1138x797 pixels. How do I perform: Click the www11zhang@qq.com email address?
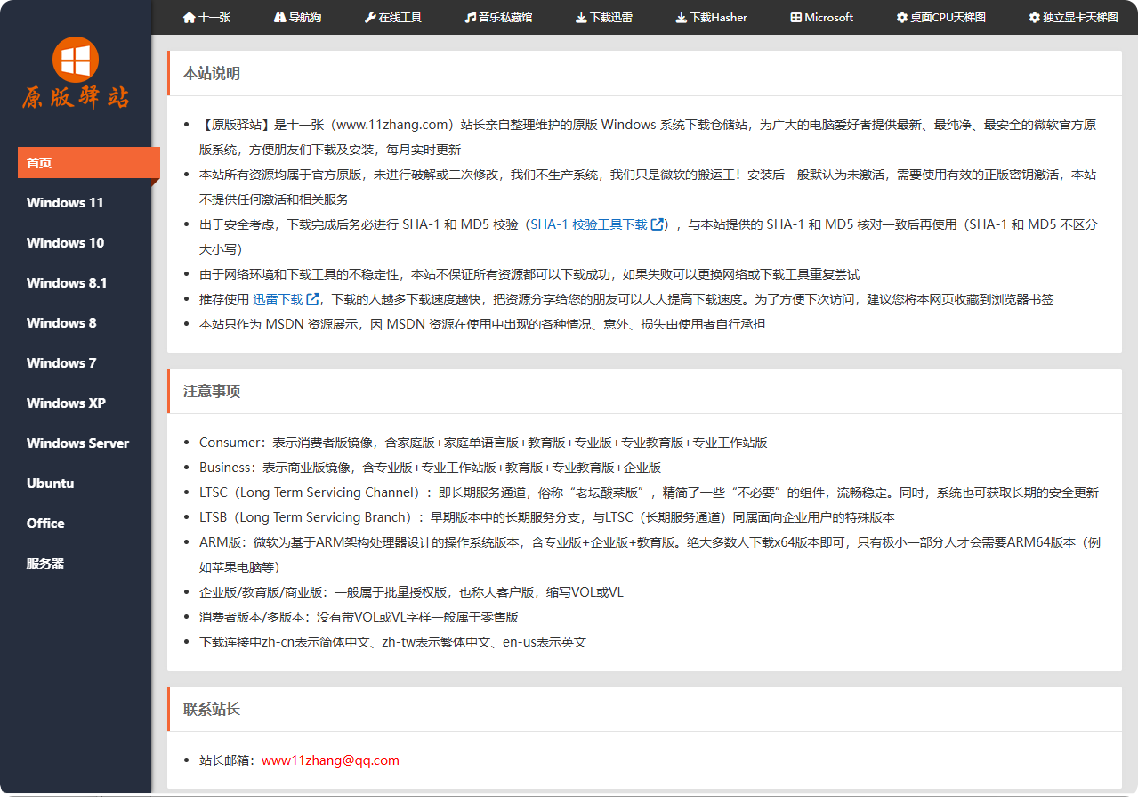click(330, 760)
